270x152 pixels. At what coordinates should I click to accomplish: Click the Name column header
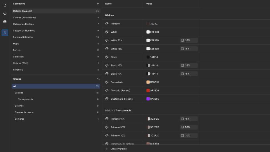(x=108, y=4)
